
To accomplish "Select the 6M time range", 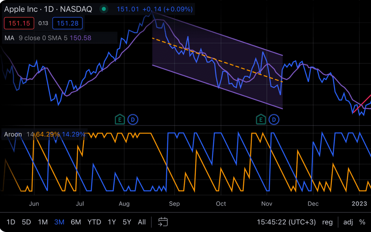I will coord(76,222).
